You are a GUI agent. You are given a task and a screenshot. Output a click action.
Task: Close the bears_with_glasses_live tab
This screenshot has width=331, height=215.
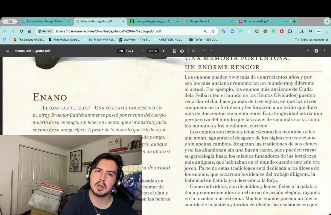click(178, 21)
